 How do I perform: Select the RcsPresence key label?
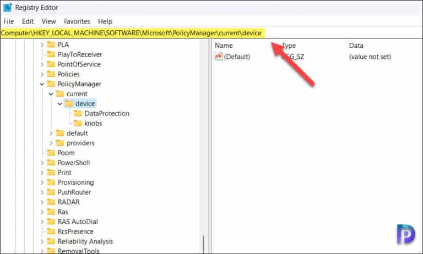[x=75, y=231]
